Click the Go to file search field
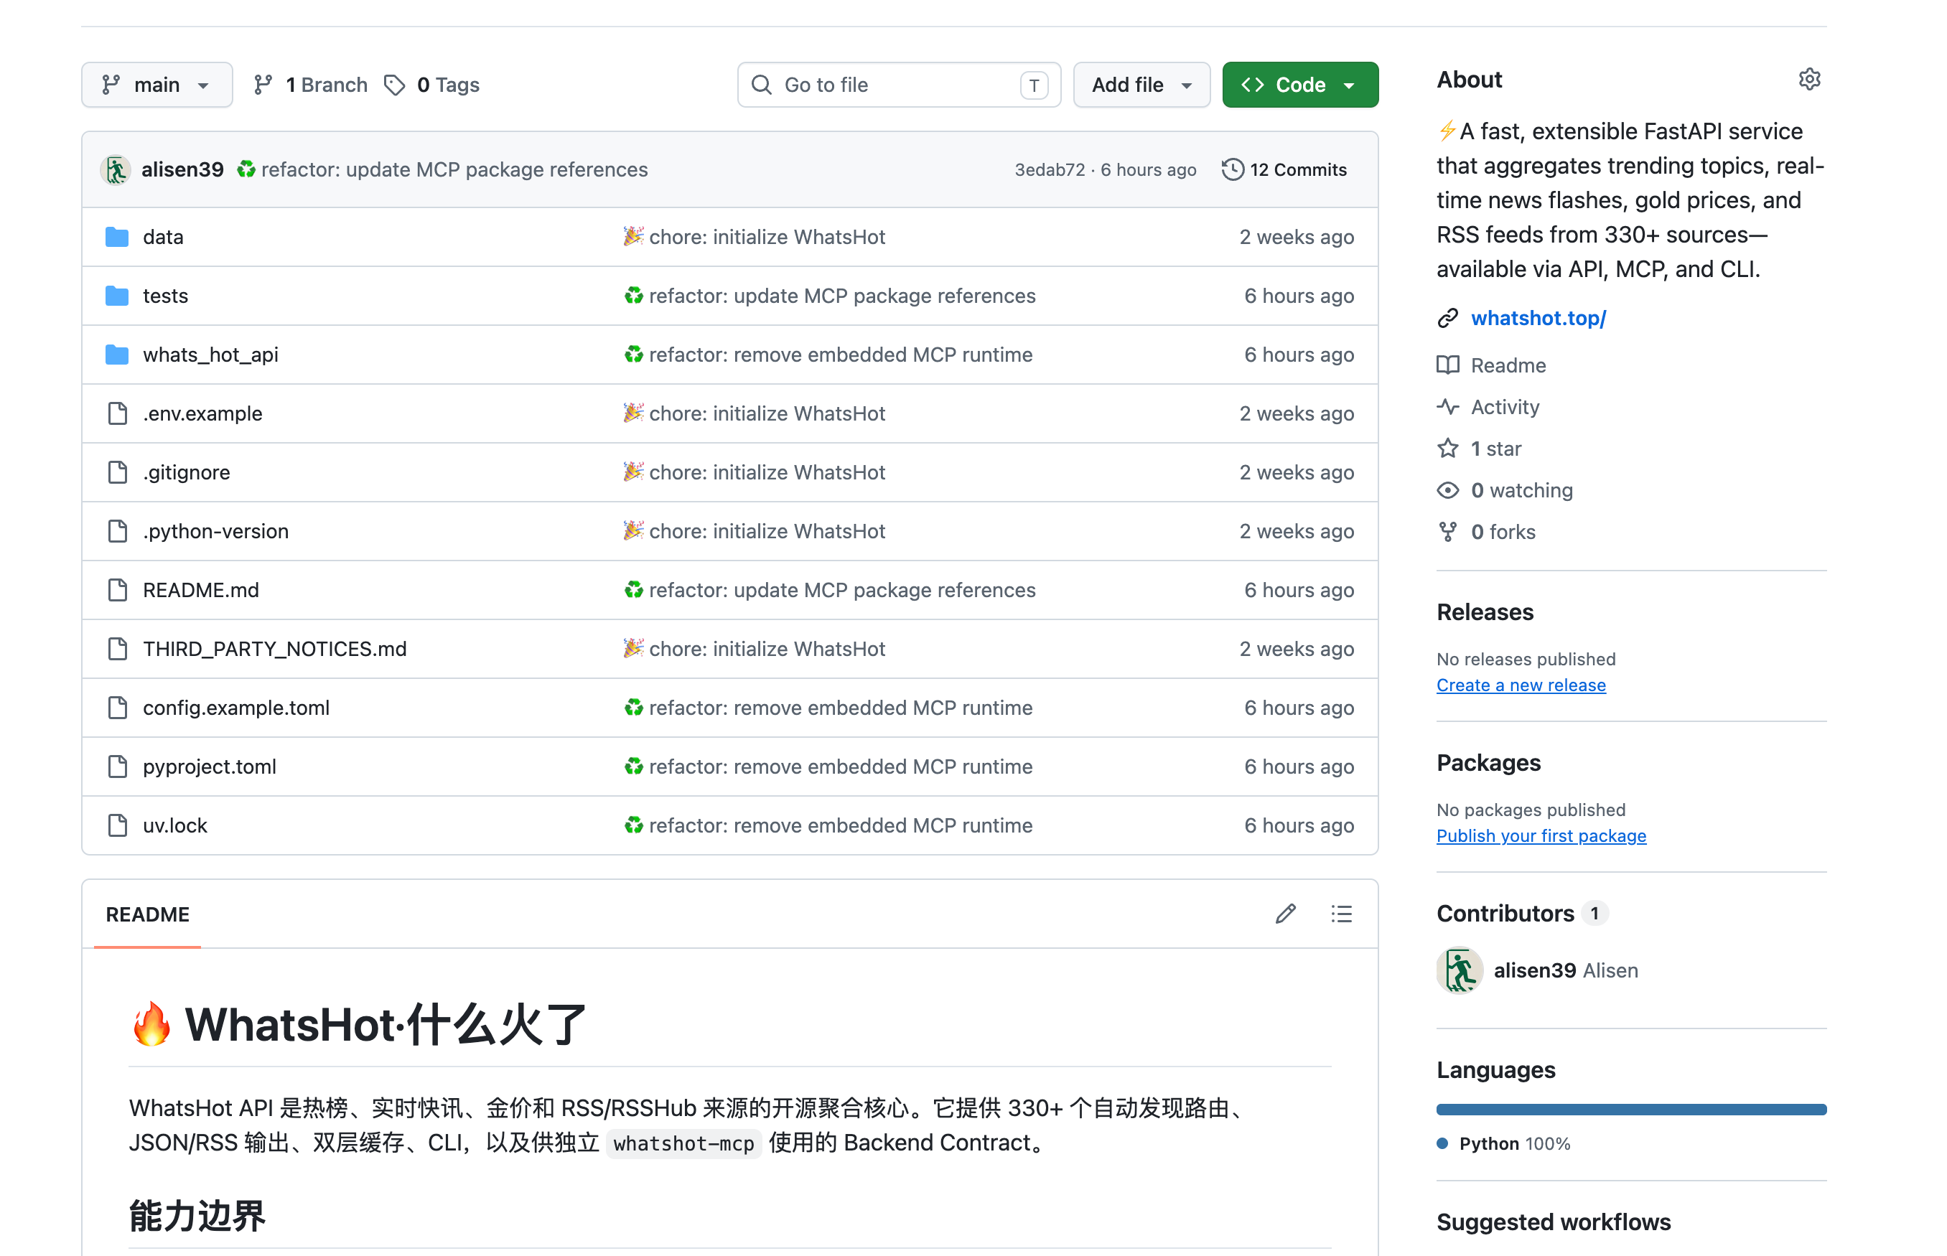Viewport: 1947px width, 1256px height. 898,85
